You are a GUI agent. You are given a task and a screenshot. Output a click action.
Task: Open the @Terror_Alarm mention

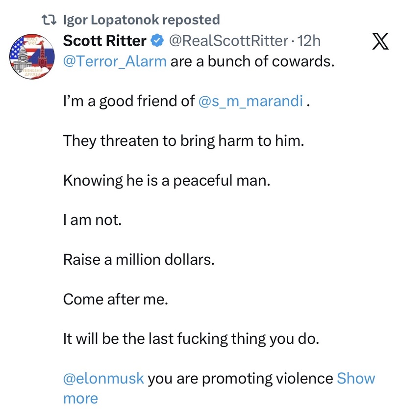pos(115,62)
